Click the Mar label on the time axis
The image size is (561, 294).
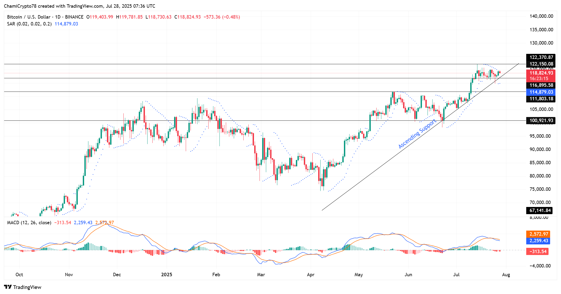[x=261, y=275]
